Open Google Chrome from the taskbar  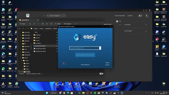(64, 93)
